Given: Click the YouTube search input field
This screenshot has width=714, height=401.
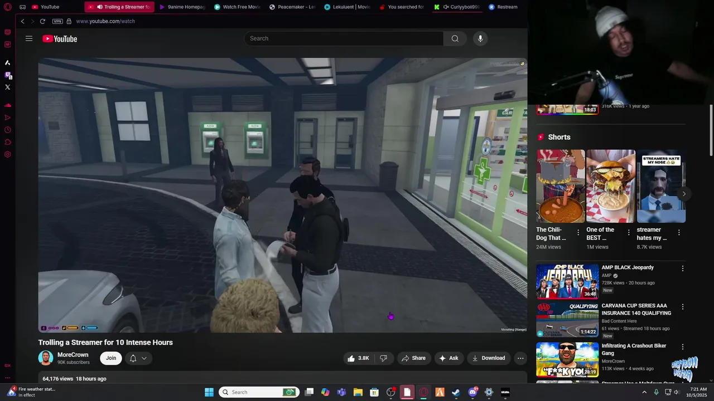Looking at the screenshot, I should (x=344, y=38).
